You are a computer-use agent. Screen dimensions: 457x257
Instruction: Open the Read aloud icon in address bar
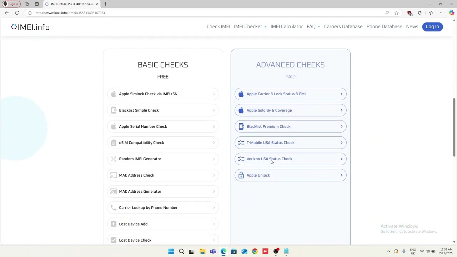pyautogui.click(x=387, y=13)
